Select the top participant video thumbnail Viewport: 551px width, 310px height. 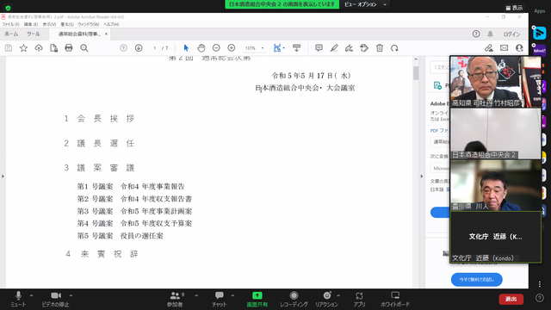coord(496,81)
